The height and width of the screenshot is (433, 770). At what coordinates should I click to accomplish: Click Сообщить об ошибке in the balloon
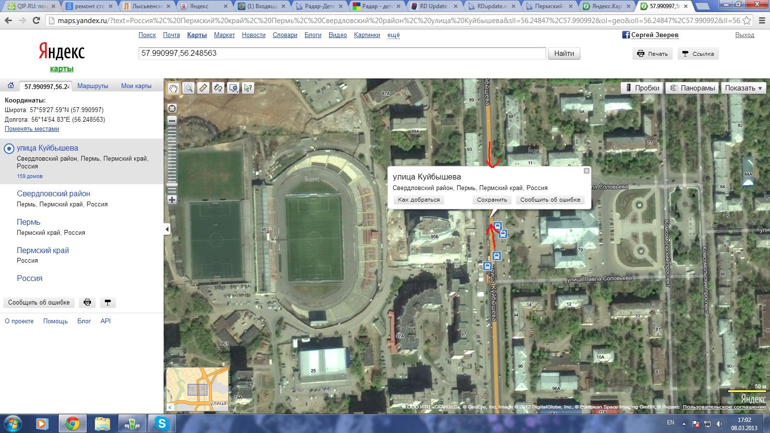(x=550, y=200)
